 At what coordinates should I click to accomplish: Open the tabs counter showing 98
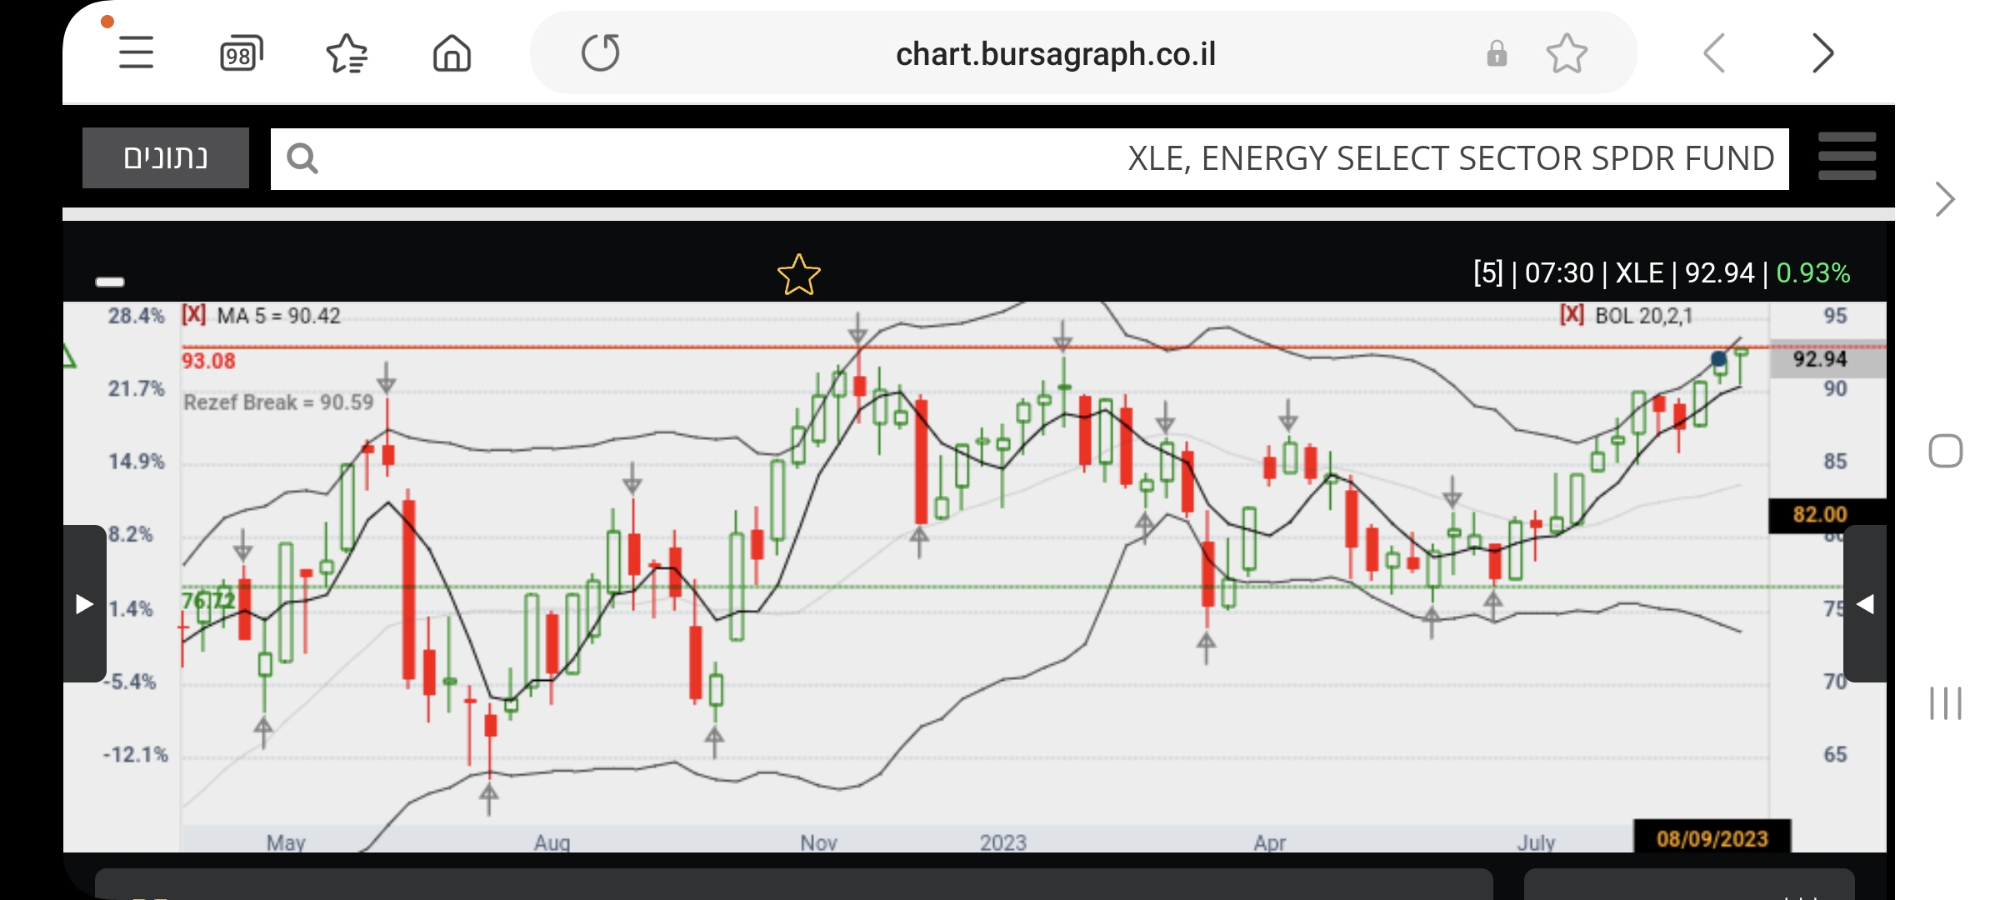click(x=241, y=54)
